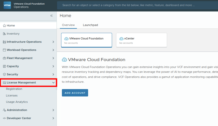The height and width of the screenshot is (126, 218).
Task: Click the VMware Cloud Foundation Operations title
Action: click(x=29, y=5)
